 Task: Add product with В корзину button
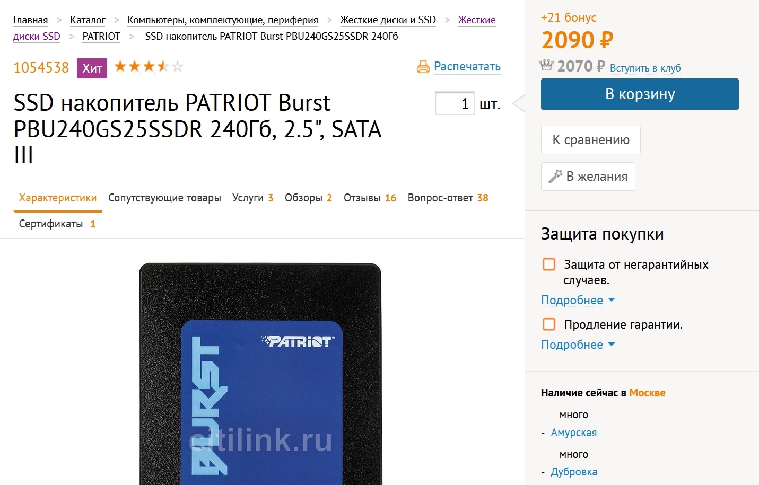pyautogui.click(x=640, y=94)
